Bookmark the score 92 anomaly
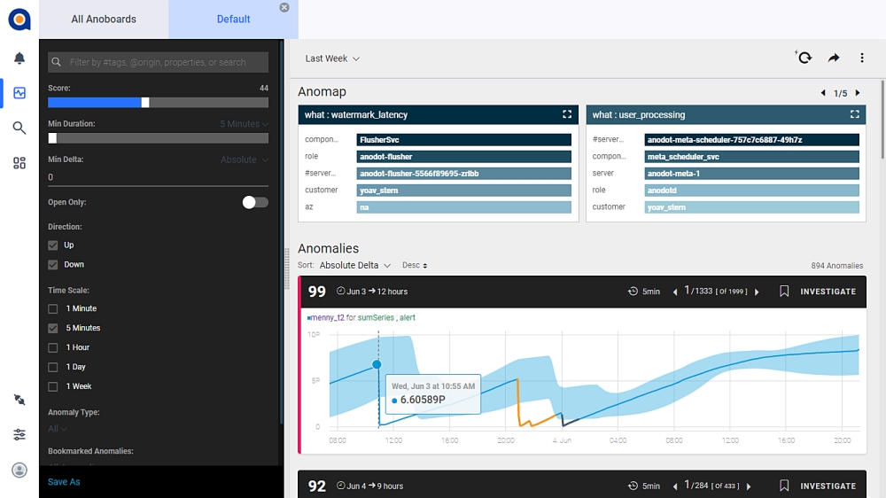 tap(784, 486)
